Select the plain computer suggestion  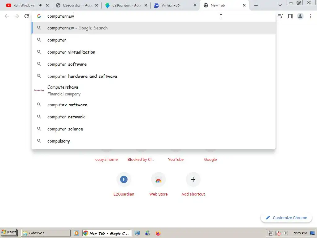tap(154, 40)
